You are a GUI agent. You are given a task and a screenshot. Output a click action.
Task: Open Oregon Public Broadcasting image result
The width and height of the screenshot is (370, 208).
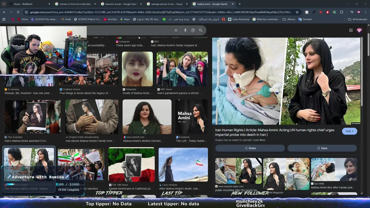pyautogui.click(x=92, y=117)
